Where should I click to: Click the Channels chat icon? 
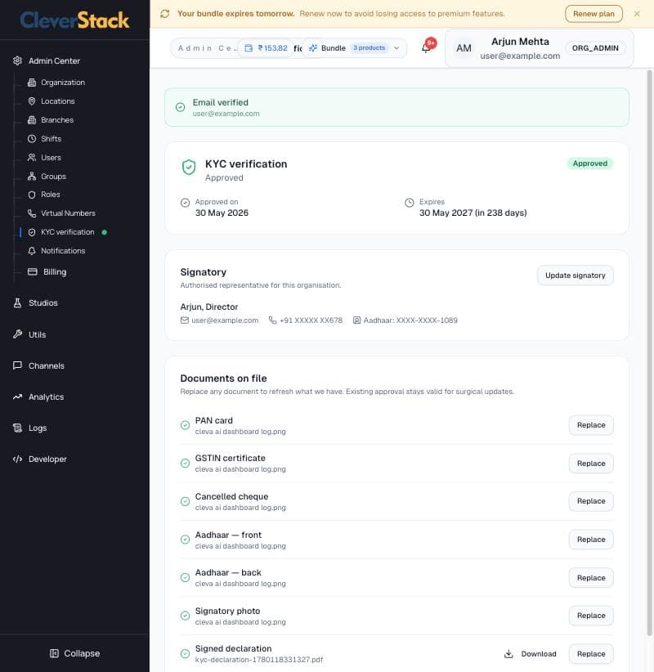click(x=17, y=365)
